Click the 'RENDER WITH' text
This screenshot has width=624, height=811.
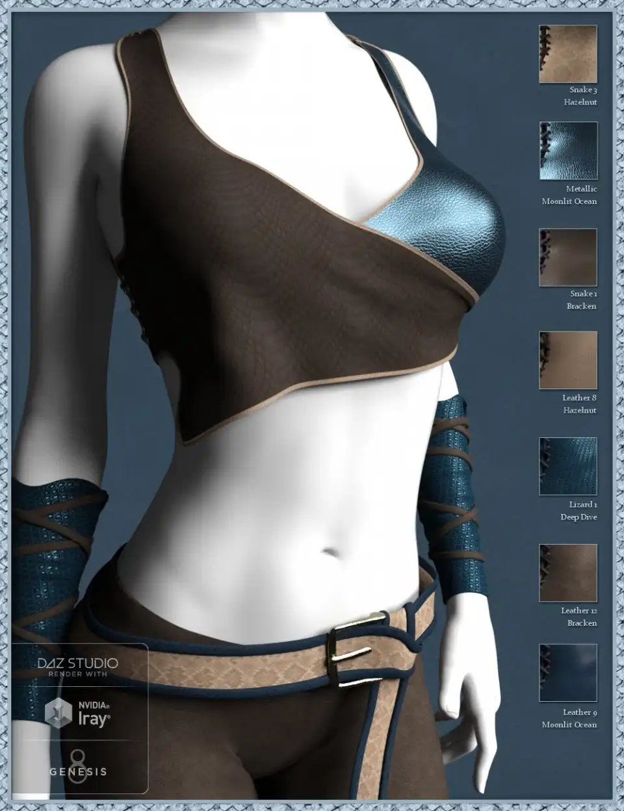click(x=77, y=675)
